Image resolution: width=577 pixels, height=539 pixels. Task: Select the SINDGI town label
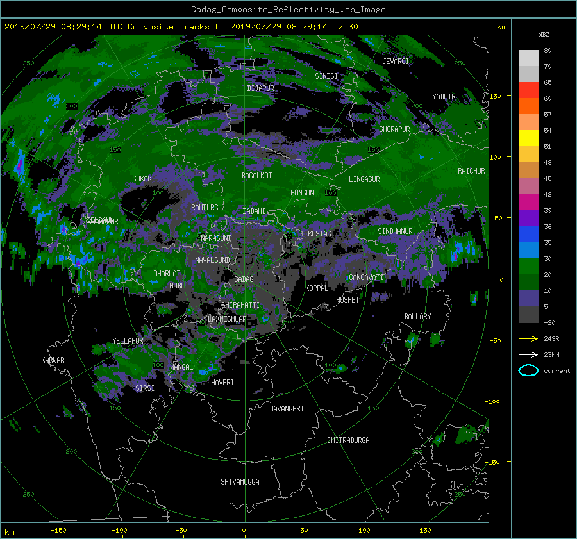pos(326,76)
